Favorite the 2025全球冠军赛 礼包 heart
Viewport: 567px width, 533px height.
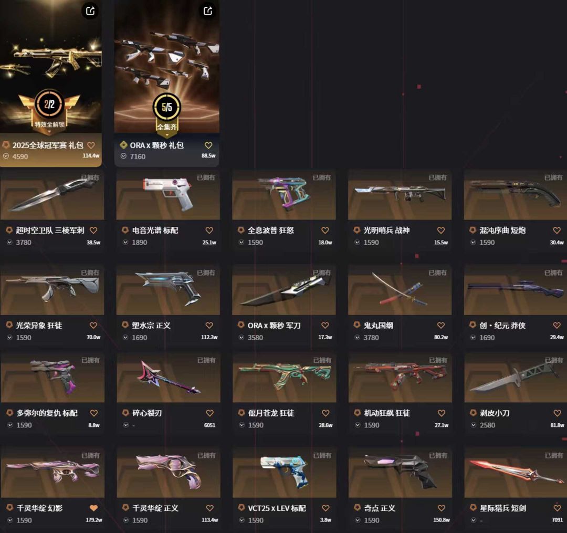coord(91,145)
